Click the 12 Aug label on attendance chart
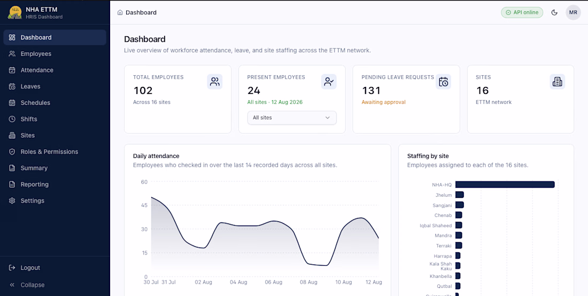 point(374,282)
